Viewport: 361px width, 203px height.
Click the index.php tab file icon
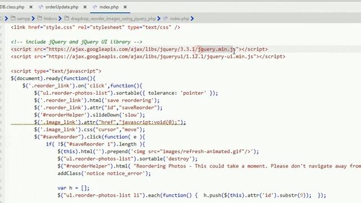tap(95, 7)
